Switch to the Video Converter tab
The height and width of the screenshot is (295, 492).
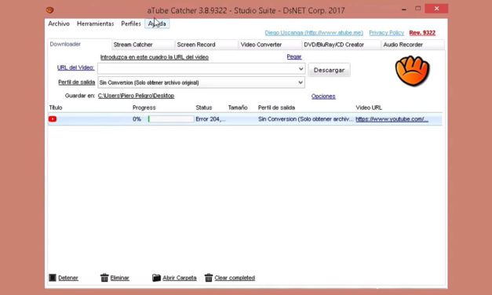tap(270, 45)
